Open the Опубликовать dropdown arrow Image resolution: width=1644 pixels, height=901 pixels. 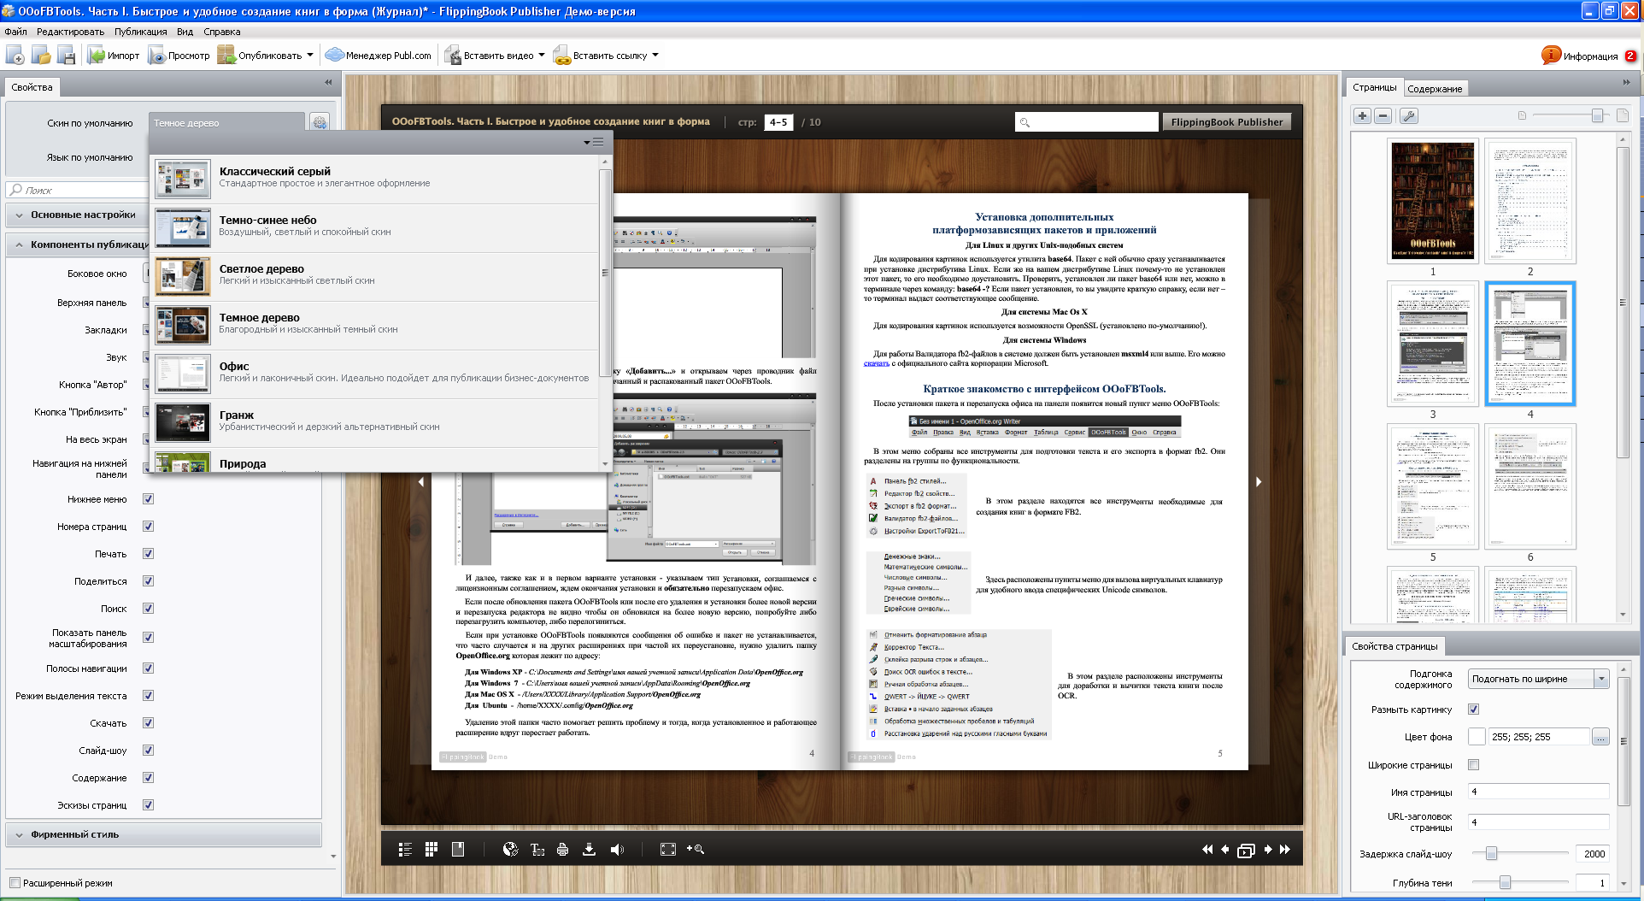click(x=310, y=56)
